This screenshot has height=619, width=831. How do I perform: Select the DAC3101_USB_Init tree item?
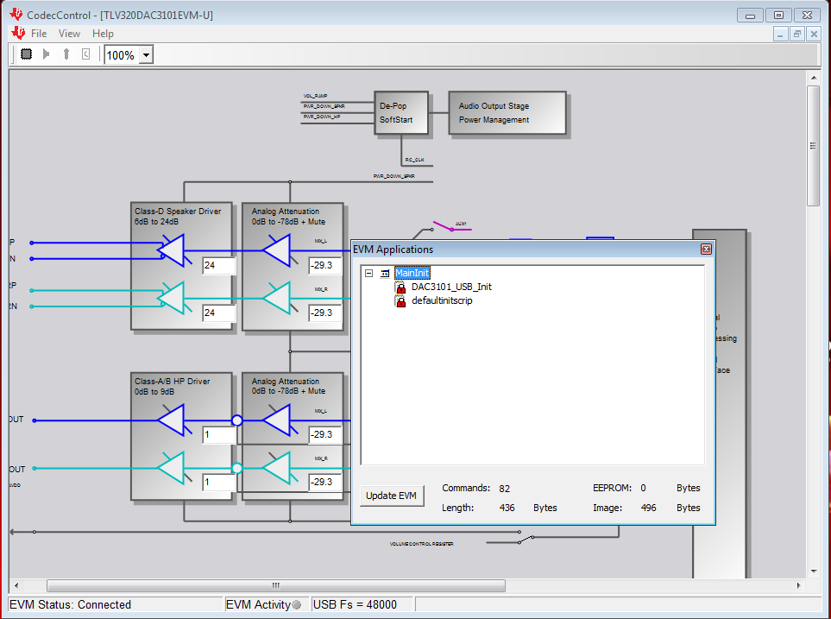[x=451, y=287]
